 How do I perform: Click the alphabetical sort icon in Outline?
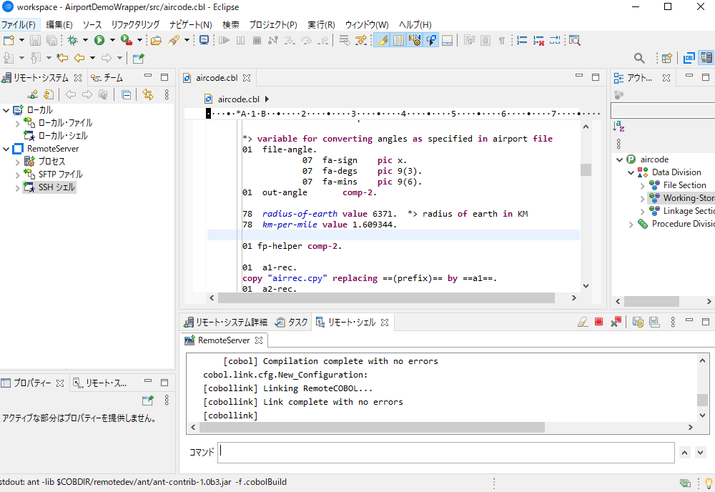click(x=618, y=127)
